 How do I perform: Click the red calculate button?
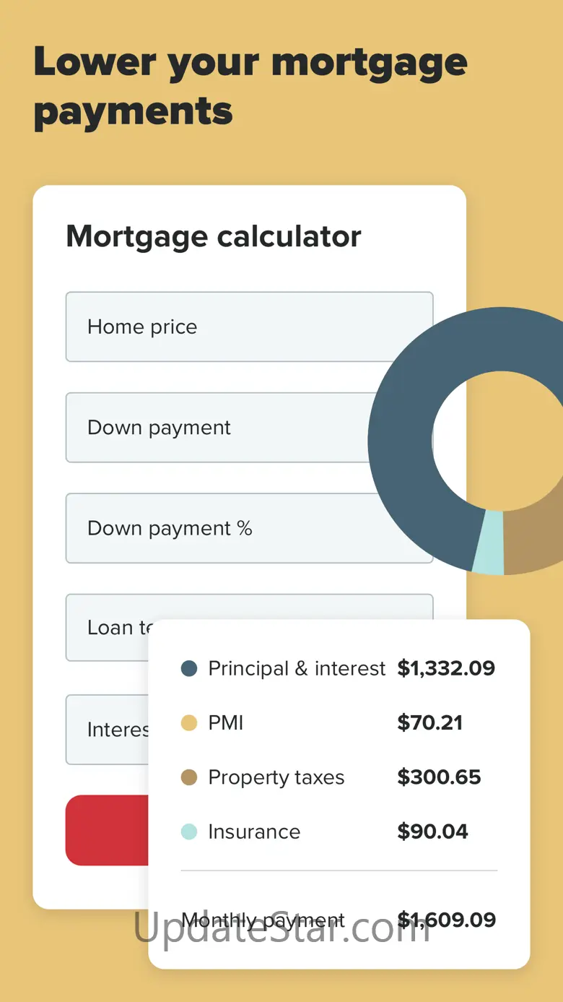(107, 830)
